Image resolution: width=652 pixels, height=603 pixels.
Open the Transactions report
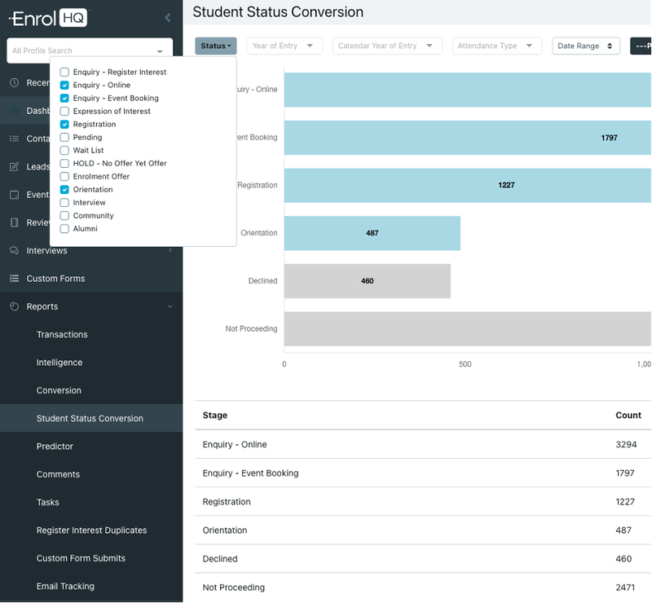tap(62, 334)
